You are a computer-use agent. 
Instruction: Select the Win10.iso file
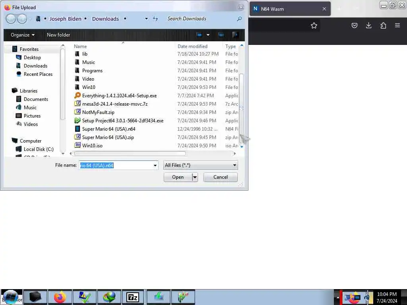tap(92, 145)
